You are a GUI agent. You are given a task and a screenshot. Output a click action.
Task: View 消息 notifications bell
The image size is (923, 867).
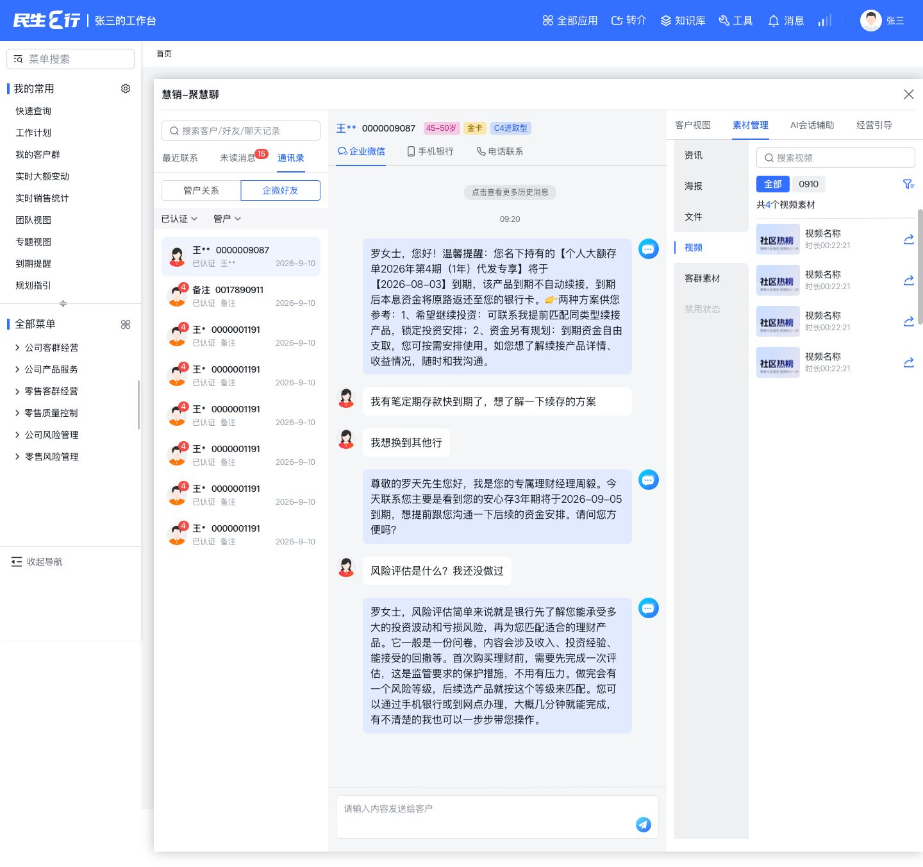point(786,21)
